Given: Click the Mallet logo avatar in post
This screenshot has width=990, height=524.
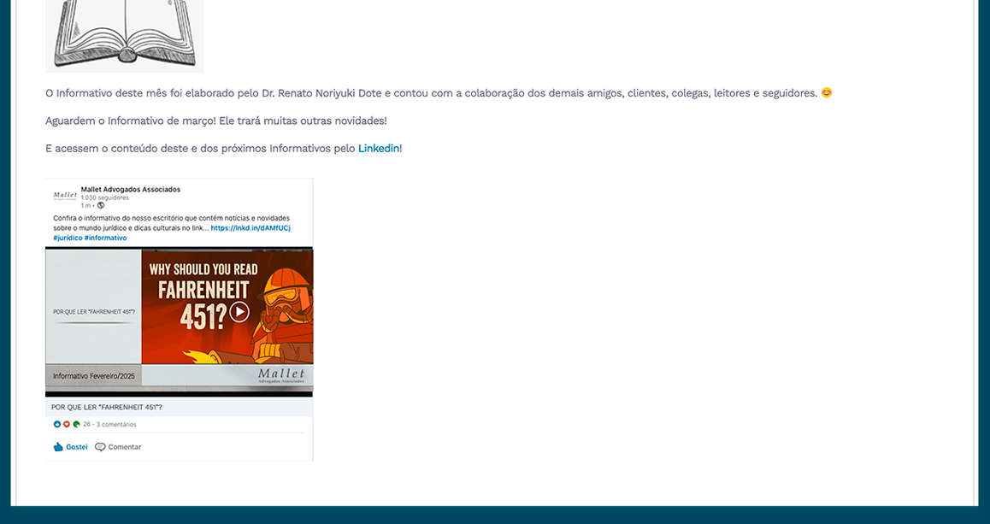Looking at the screenshot, I should pos(65,196).
